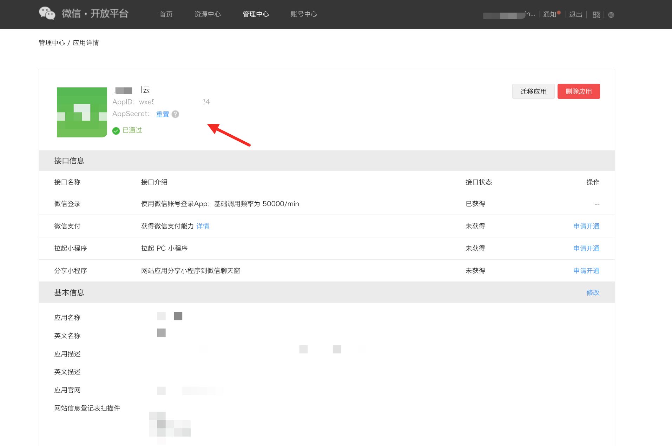The height and width of the screenshot is (446, 672).
Task: Click 申请开通 for 拉起小程序
Action: coord(586,248)
